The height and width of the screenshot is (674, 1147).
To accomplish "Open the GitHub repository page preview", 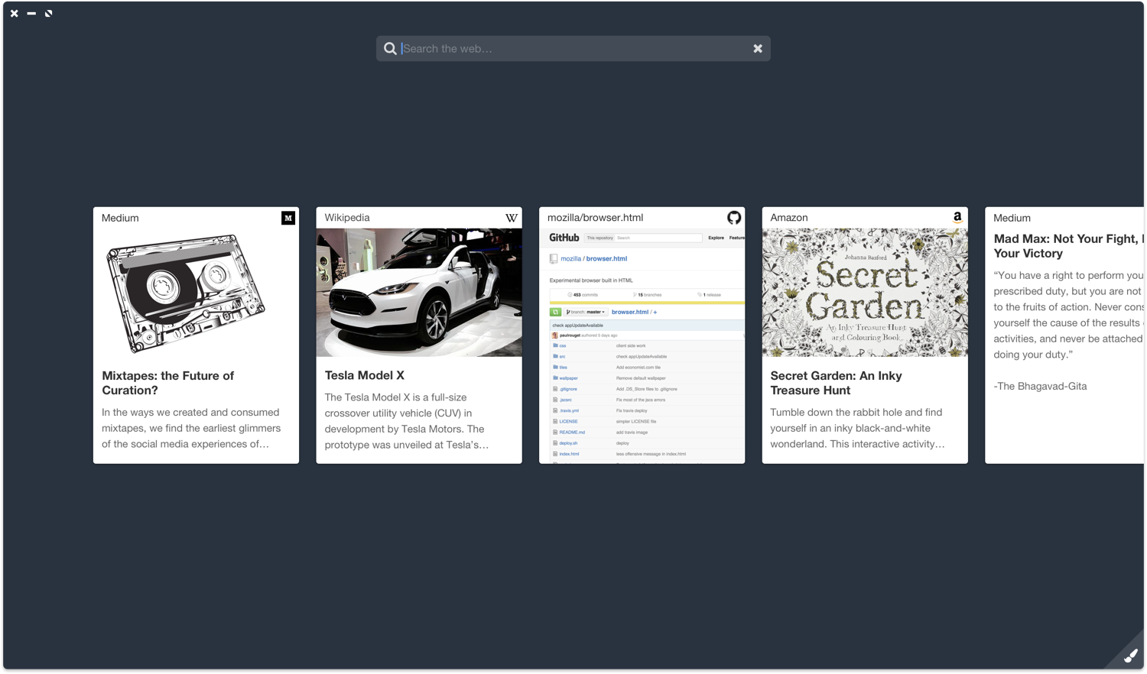I will [x=642, y=346].
